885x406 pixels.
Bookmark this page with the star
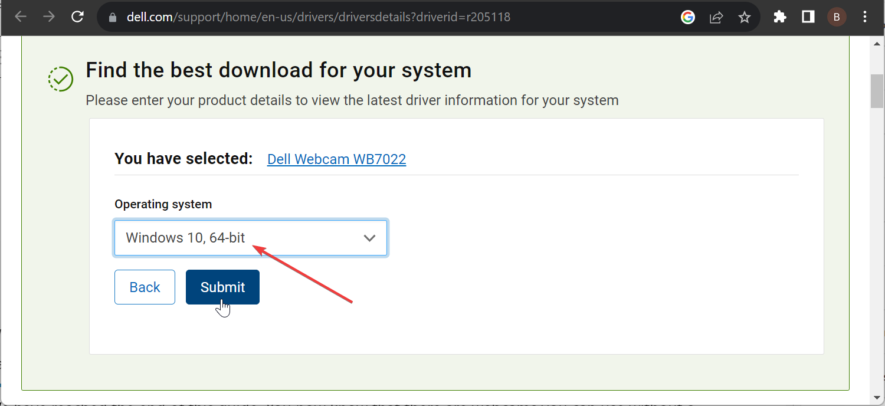pyautogui.click(x=745, y=17)
